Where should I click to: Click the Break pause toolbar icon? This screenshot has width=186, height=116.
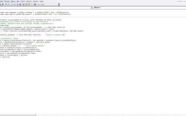(x=15, y=4)
